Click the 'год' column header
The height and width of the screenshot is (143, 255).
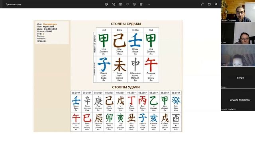pos(151,30)
